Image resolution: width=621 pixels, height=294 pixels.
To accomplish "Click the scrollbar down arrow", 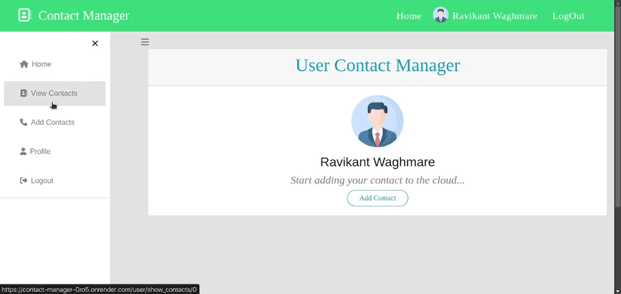I will [x=618, y=291].
